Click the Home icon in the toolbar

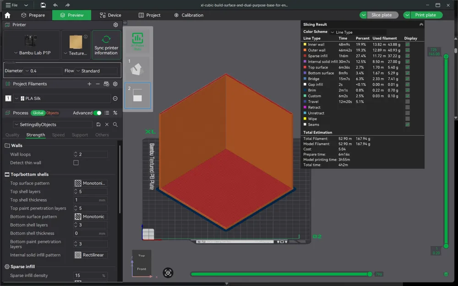point(7,15)
